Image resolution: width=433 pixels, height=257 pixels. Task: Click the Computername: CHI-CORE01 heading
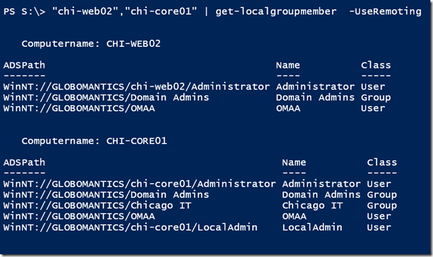pos(94,141)
